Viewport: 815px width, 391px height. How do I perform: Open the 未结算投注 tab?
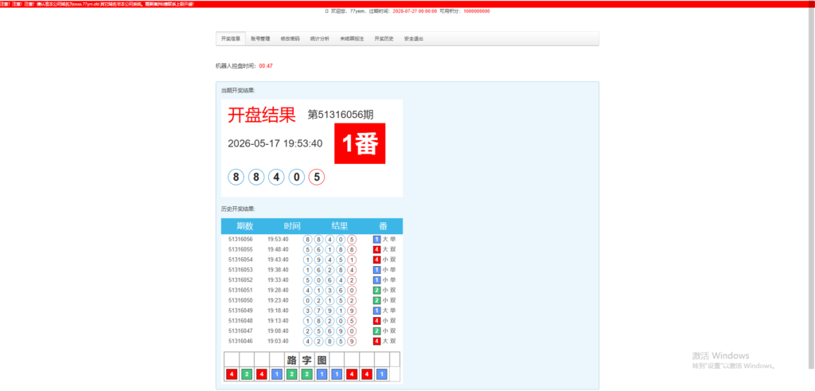352,38
